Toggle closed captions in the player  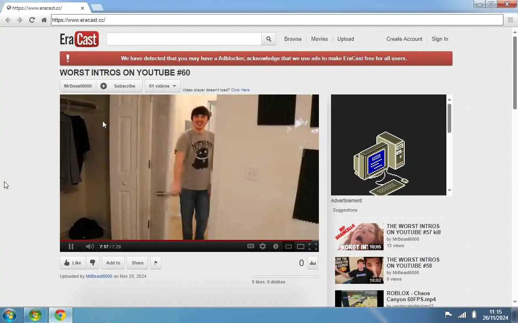[251, 246]
